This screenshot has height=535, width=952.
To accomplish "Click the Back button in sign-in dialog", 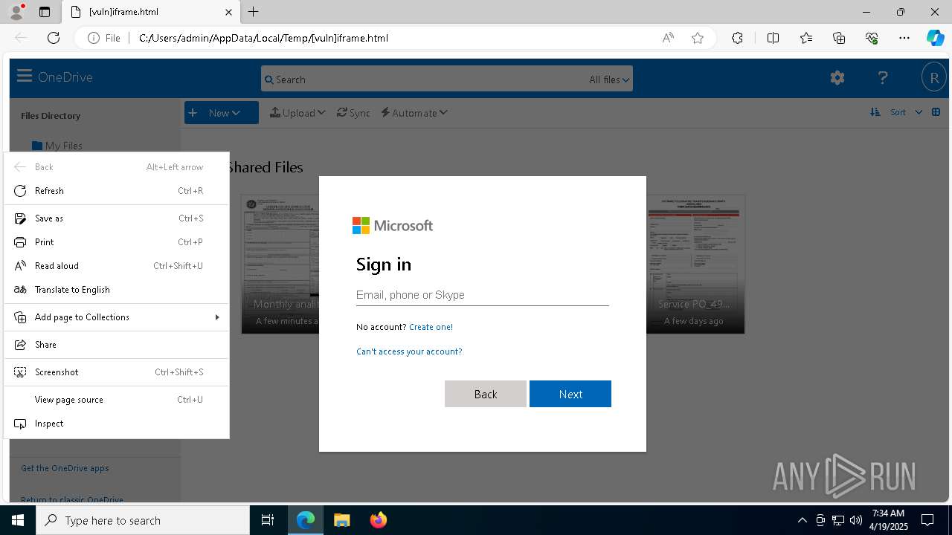I will (x=486, y=394).
